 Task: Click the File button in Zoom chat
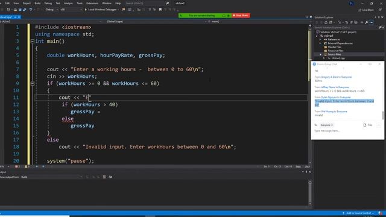[368, 125]
